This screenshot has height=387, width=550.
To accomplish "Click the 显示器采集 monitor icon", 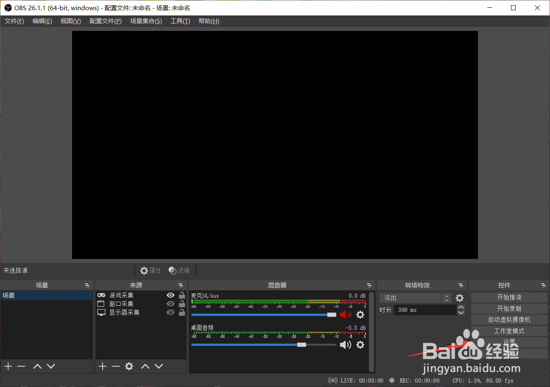I will 101,312.
